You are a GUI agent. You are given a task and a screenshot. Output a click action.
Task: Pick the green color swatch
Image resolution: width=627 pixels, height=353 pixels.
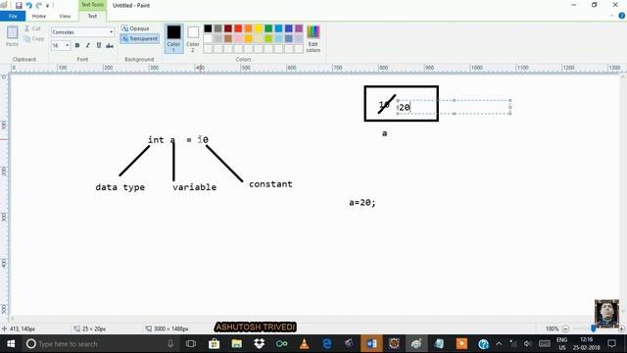(268, 28)
